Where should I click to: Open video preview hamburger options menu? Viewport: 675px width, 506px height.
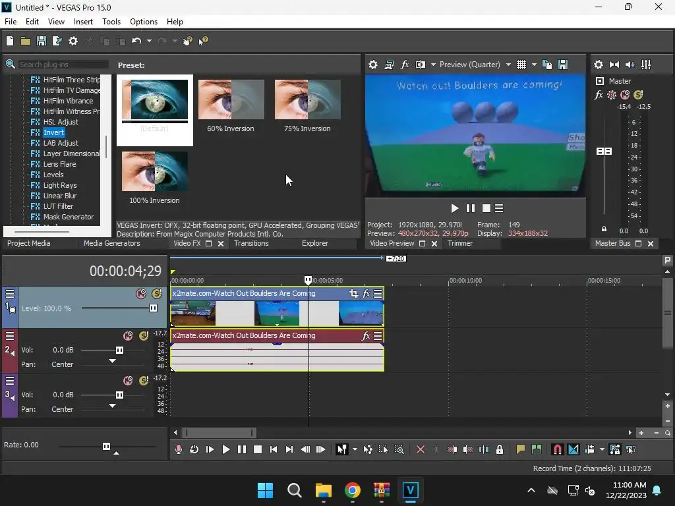tap(499, 208)
